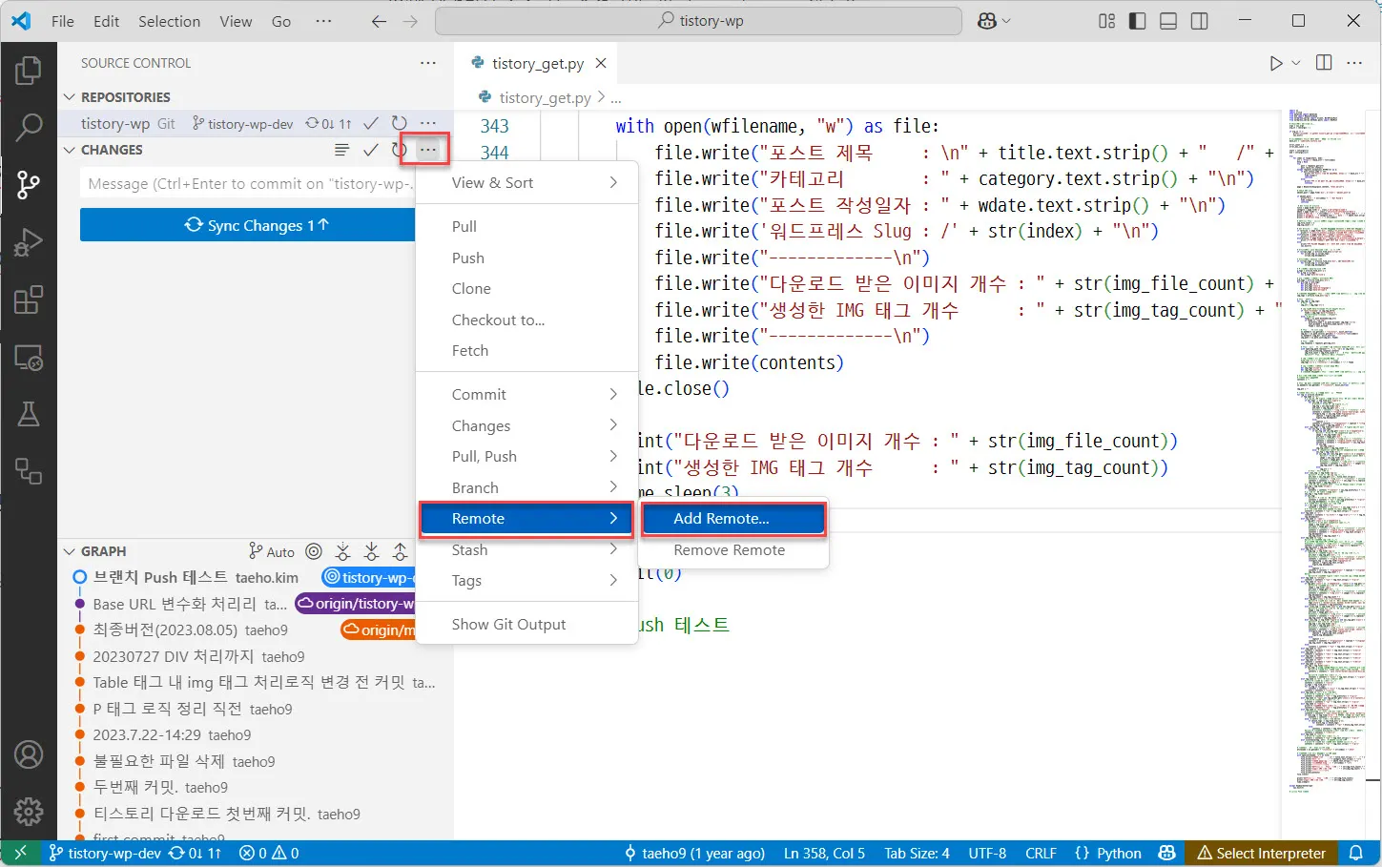Select the tistory_get.py editor tab
The width and height of the screenshot is (1382, 867).
[537, 63]
